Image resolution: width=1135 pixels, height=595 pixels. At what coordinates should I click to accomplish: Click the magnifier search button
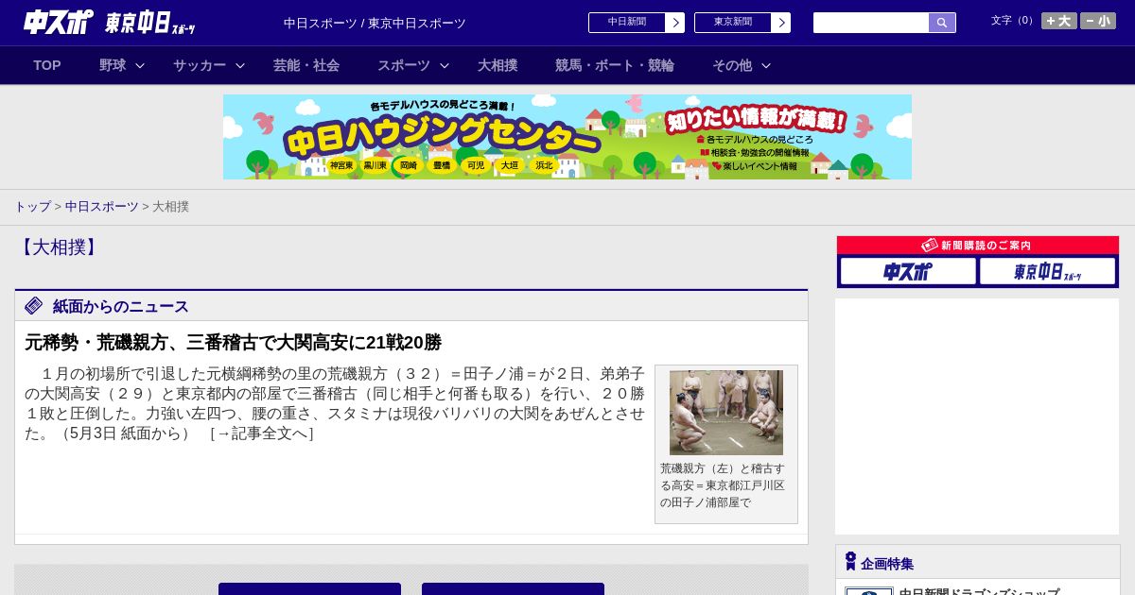point(942,23)
